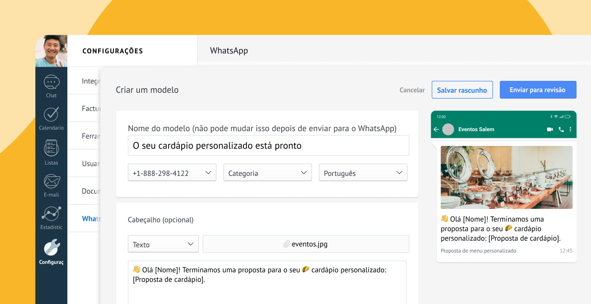Click the 12:45 message timestamp
This screenshot has width=591, height=304.
coord(566,251)
